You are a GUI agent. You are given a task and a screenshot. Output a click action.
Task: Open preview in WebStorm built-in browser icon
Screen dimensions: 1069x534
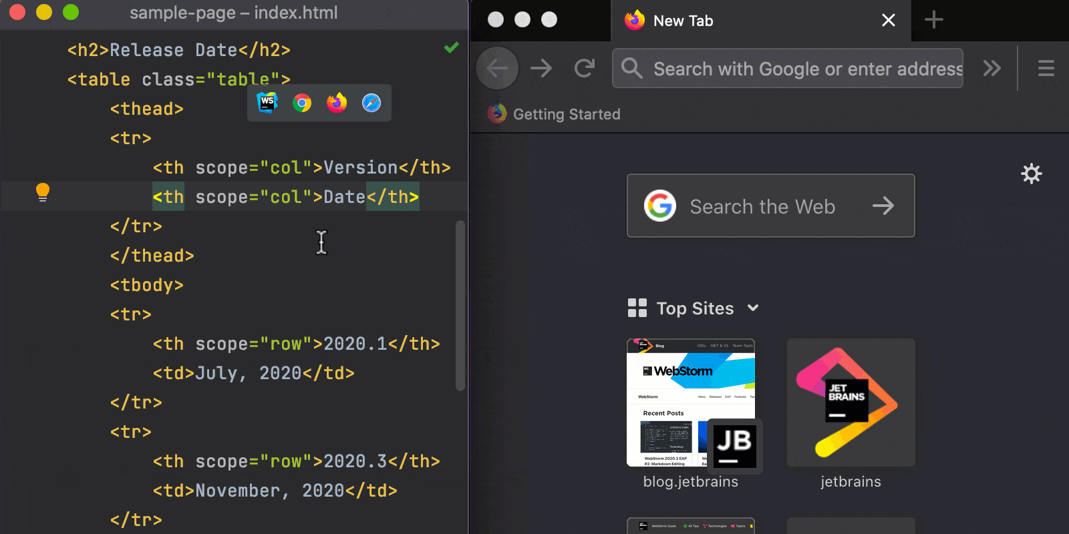[x=267, y=103]
